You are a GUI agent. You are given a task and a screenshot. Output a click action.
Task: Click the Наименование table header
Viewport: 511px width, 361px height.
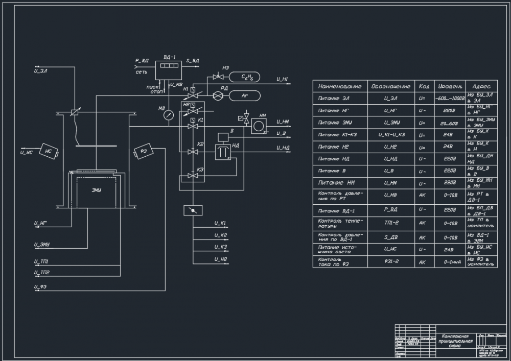tap(340, 86)
